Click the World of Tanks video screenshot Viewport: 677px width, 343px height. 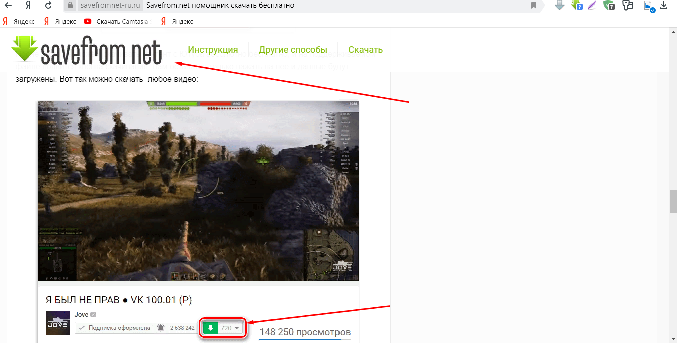pyautogui.click(x=198, y=191)
